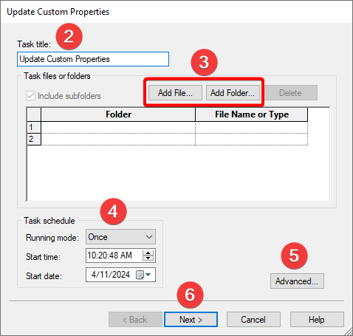Cancel the Update Custom Properties task
Viewport: 353px width, 336px height.
point(253,320)
